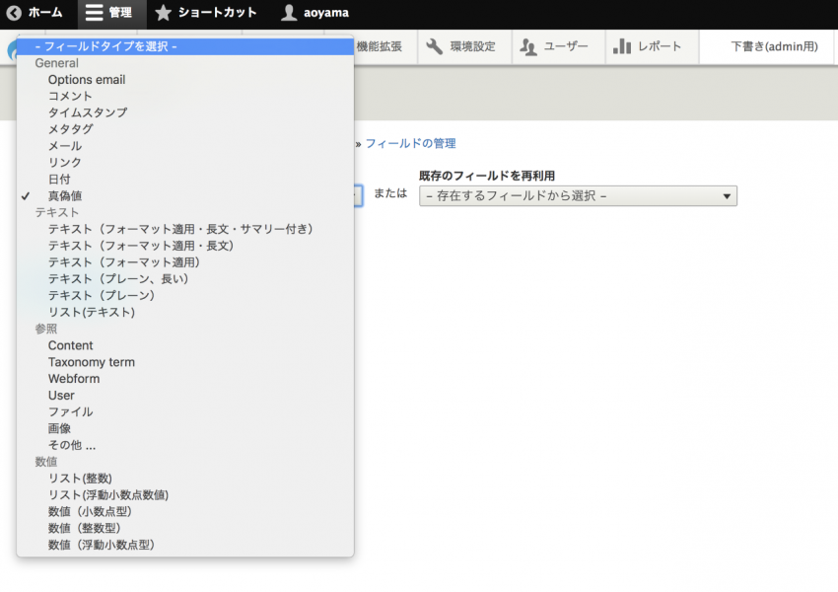Pick リスト(整数) from the list
Viewport: 838px width, 592px height.
[80, 479]
